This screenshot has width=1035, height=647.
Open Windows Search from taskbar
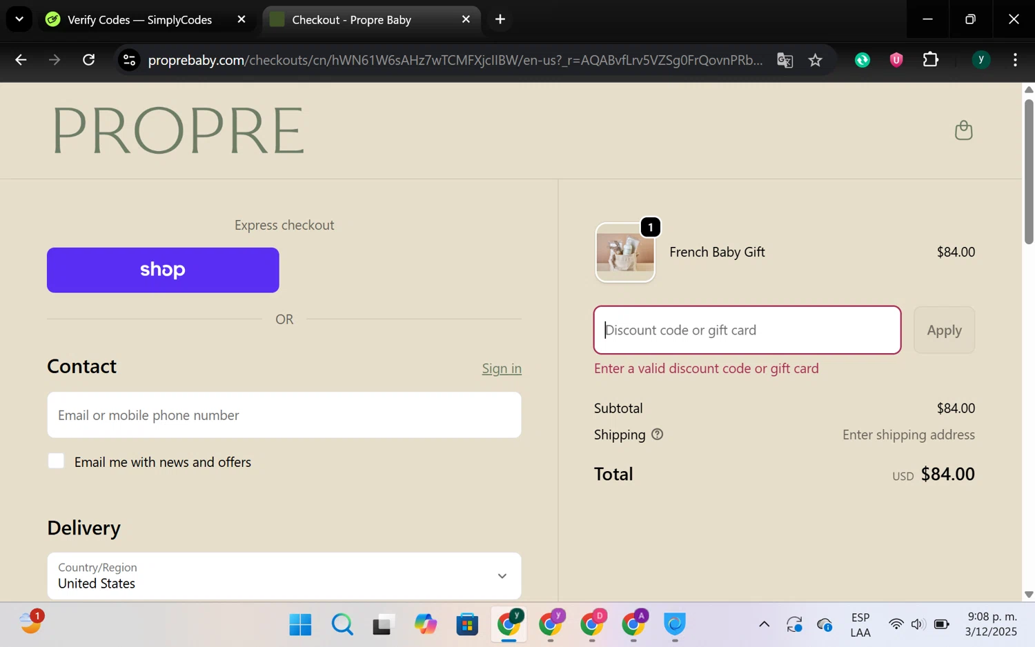[x=342, y=624]
